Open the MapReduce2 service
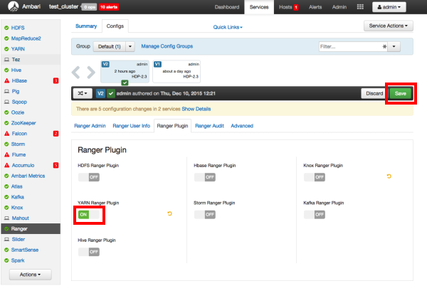This screenshot has height=308, width=427. pyautogui.click(x=26, y=38)
